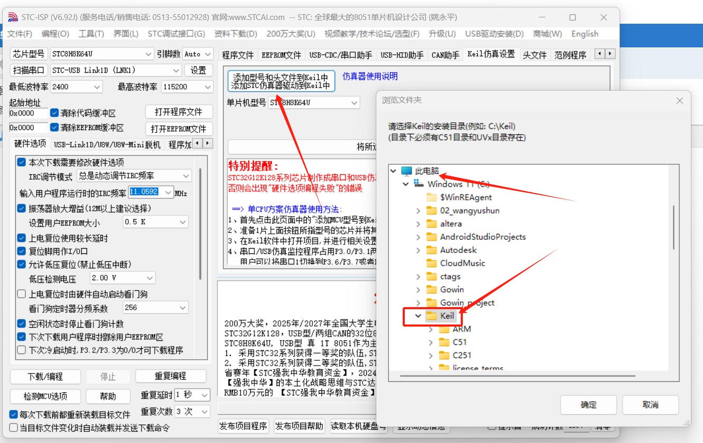Toggle 清除代码缓冲区 checkbox
Screen dimensions: 703x443
click(54, 113)
